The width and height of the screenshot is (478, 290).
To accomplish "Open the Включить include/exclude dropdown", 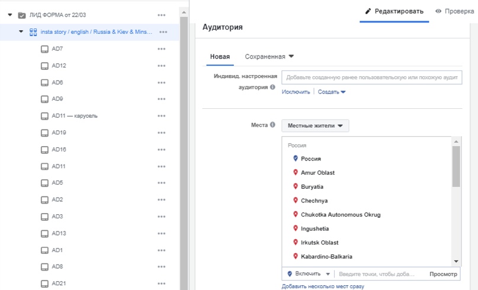I will click(308, 274).
